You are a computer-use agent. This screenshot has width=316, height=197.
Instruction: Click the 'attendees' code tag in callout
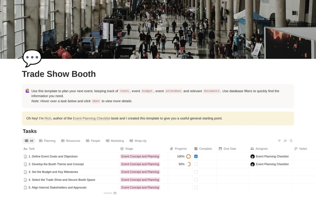click(x=173, y=91)
